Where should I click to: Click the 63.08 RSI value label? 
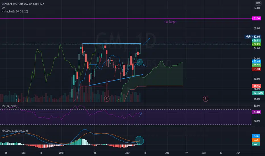[x=256, y=112]
